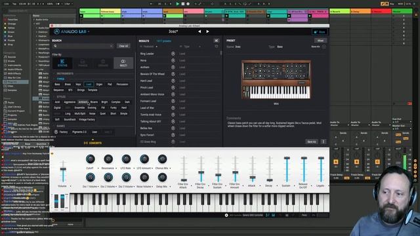Viewport: 420px width, 236px height.
Task: Sort results by Type column
Action: click(x=187, y=47)
